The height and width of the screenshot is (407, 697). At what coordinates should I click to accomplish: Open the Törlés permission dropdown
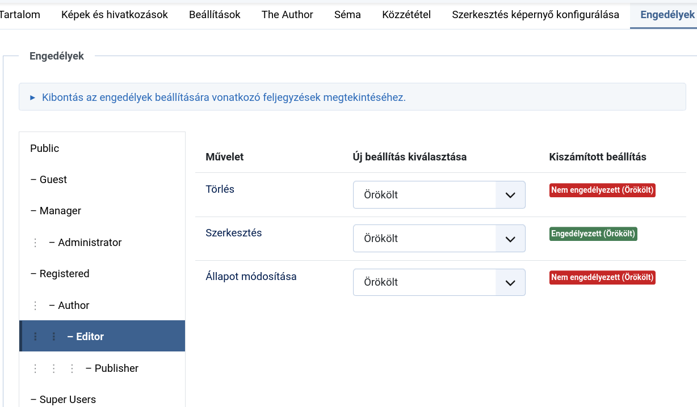click(x=439, y=195)
